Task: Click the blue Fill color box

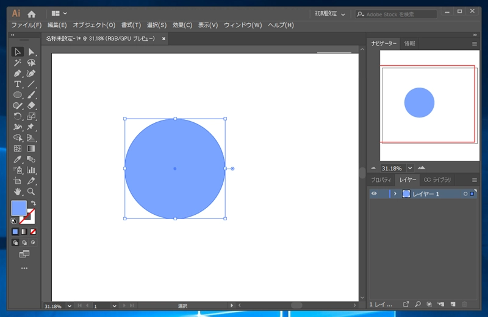Action: (19, 208)
